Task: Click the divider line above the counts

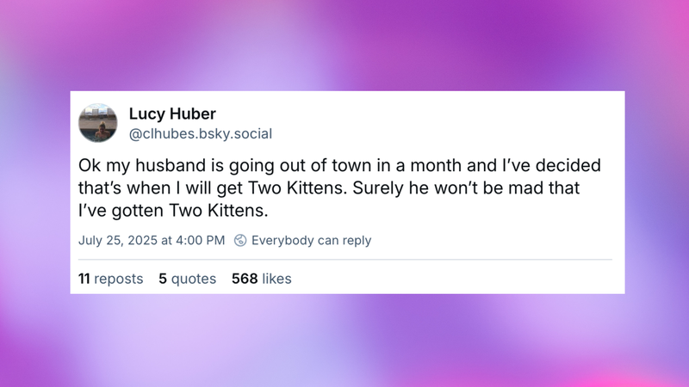Action: [x=344, y=259]
